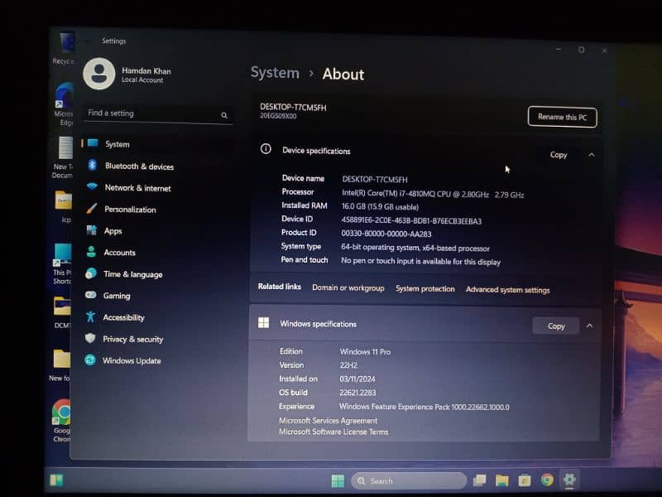Open Task View from the taskbar
Screen dimensions: 662x497
[479, 480]
